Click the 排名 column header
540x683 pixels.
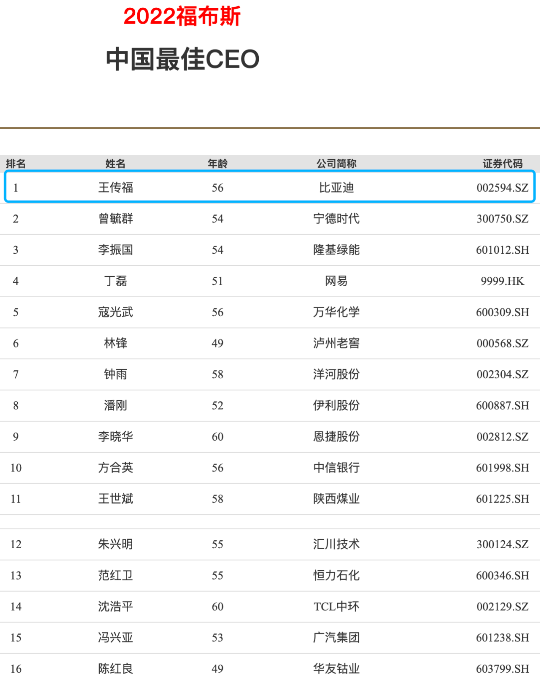[x=16, y=163]
